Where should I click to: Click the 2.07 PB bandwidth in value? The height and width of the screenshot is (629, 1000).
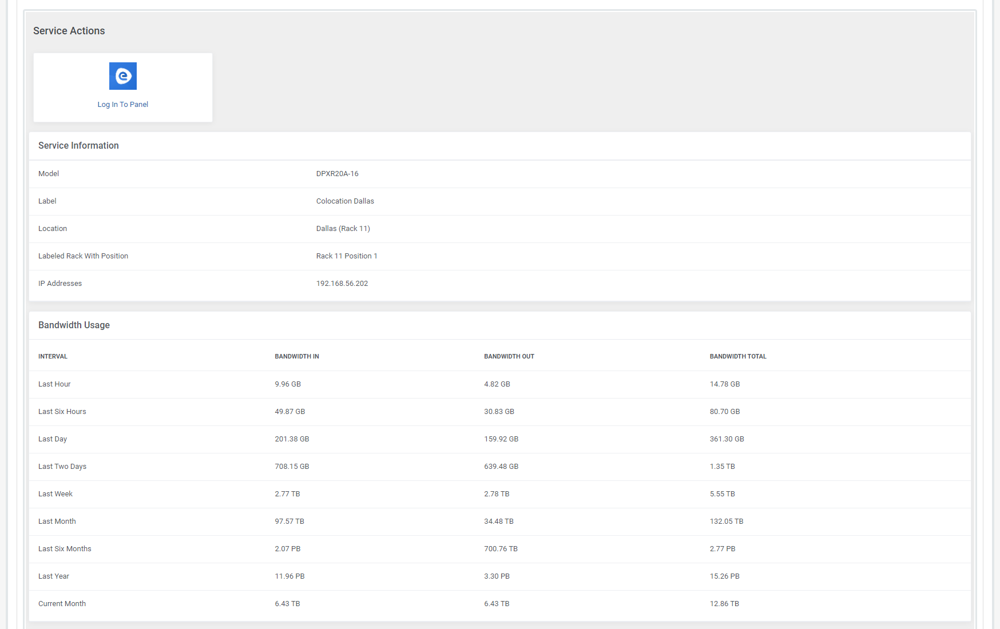288,549
